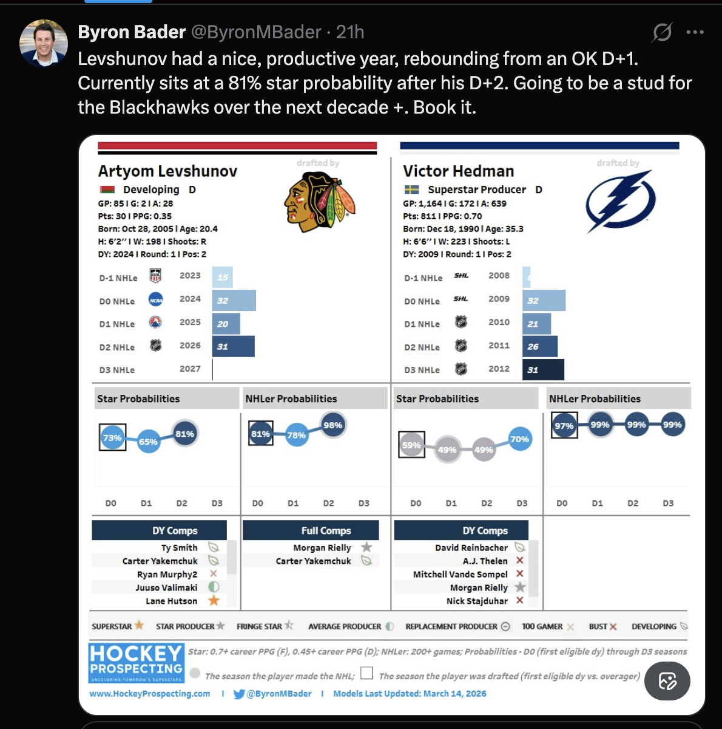Click the 21h tweet timestamp
Image resolution: width=722 pixels, height=729 pixels.
pos(350,32)
